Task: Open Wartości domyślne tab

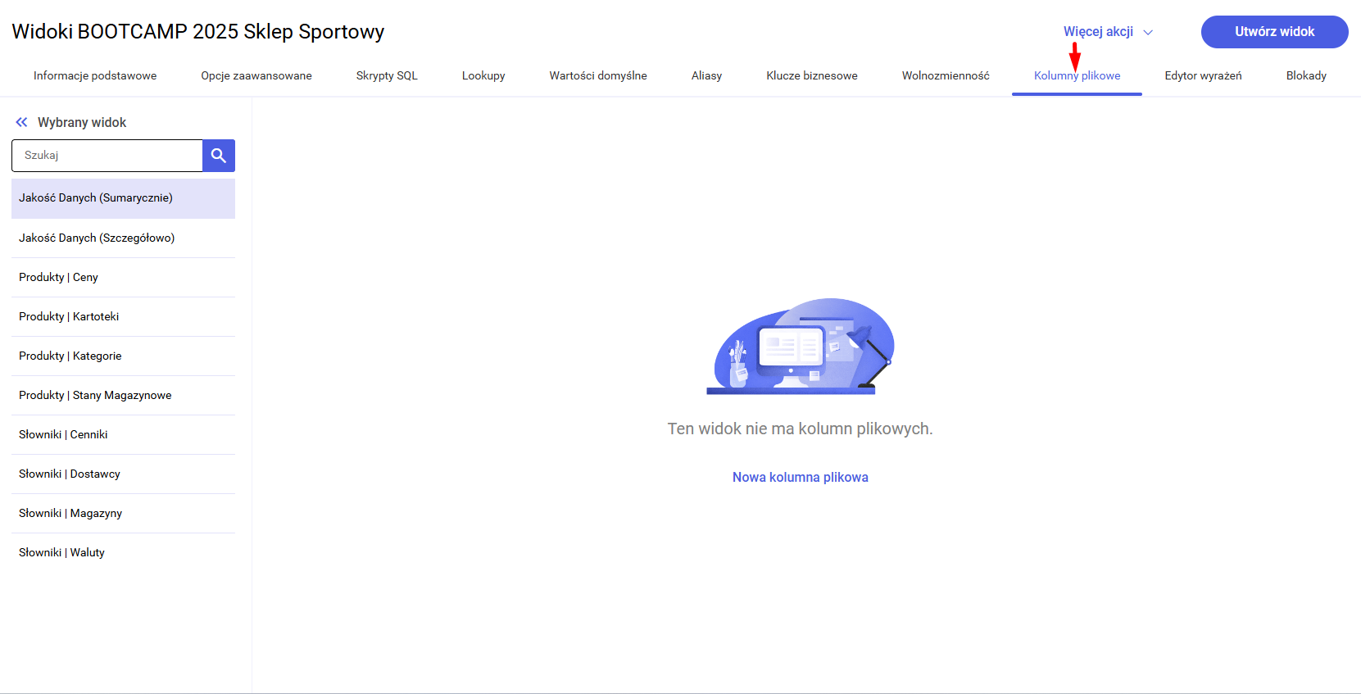Action: (598, 75)
